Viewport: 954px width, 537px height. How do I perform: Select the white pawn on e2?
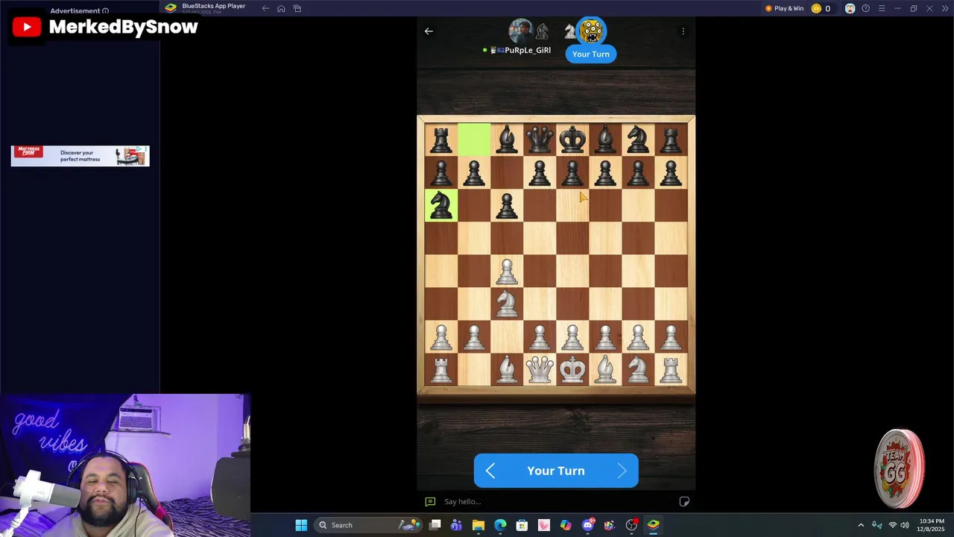[x=572, y=336]
